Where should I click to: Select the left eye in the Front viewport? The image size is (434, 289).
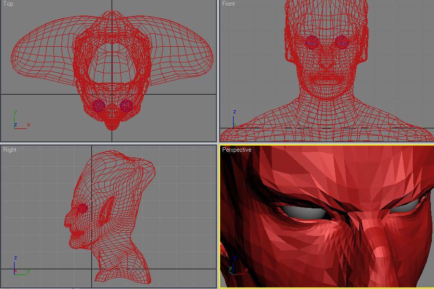(312, 43)
